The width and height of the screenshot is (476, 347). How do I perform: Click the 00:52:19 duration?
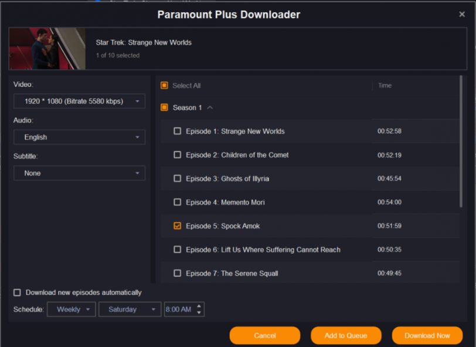coord(389,155)
